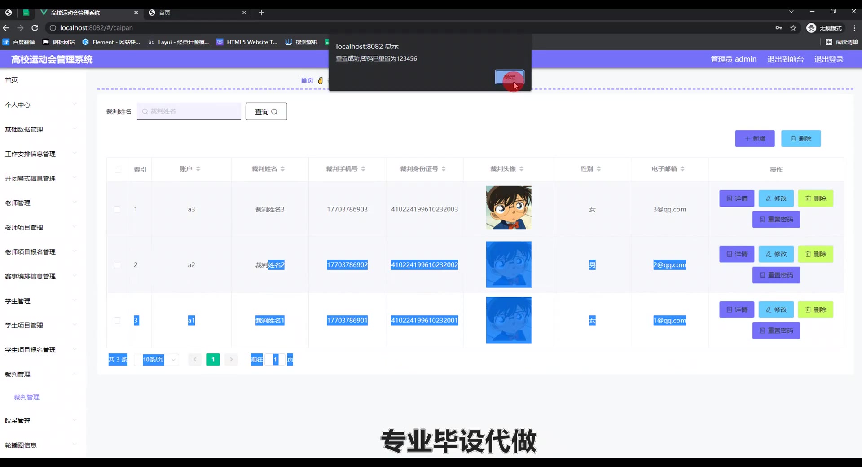862x467 pixels.
Task: Tick the select-all checkbox in the table header
Action: tap(118, 170)
